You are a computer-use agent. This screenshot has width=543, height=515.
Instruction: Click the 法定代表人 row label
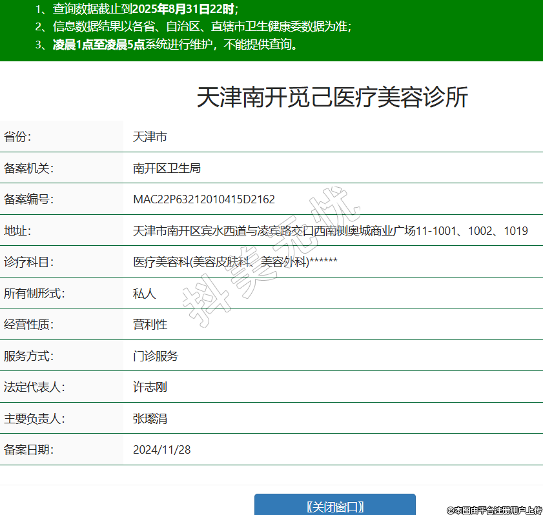pyautogui.click(x=34, y=387)
